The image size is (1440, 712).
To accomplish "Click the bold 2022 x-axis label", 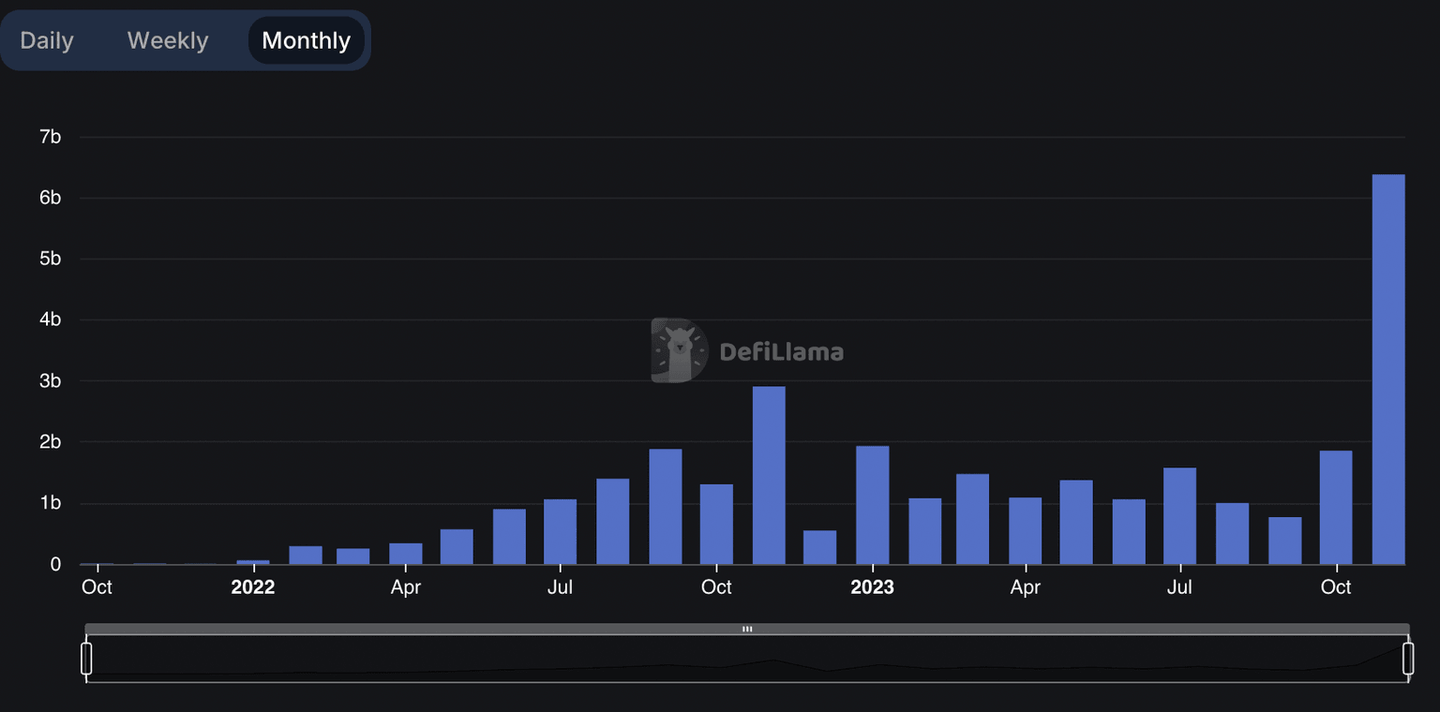I will click(x=253, y=587).
